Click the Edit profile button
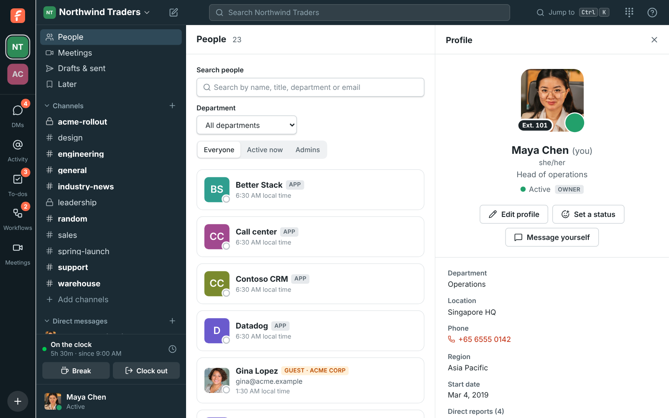Viewport: 669px width, 418px height. [x=514, y=214]
